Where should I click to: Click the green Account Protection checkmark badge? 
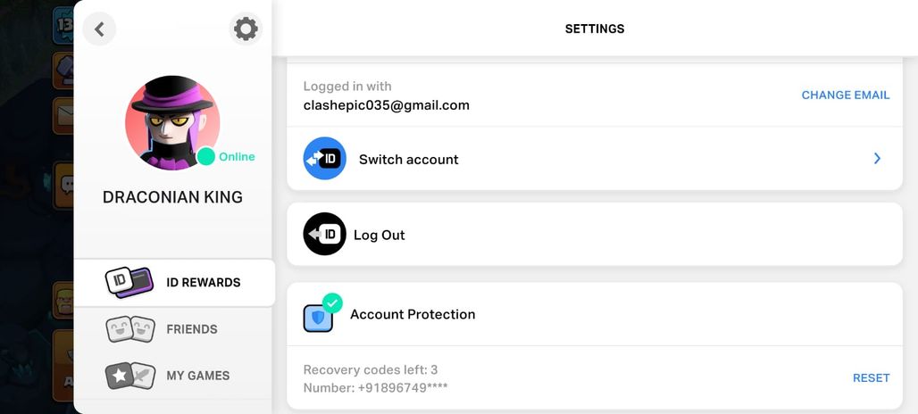332,302
